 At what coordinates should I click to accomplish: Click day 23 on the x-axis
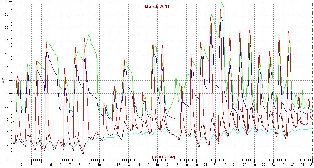pos(225,165)
